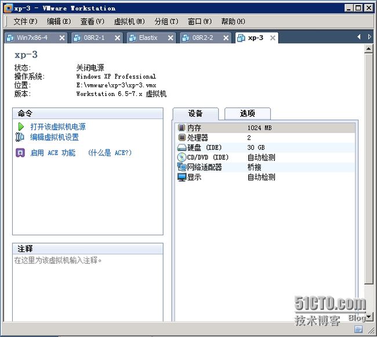Open the 分组(T) menu

[x=166, y=21]
